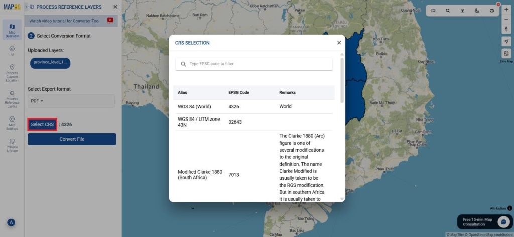Select the province_level_1 uploaded layer chip
This screenshot has width=514, height=237.
click(50, 63)
